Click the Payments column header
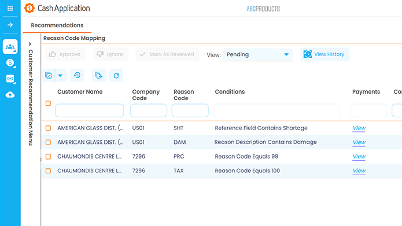The height and width of the screenshot is (226, 402). [366, 92]
